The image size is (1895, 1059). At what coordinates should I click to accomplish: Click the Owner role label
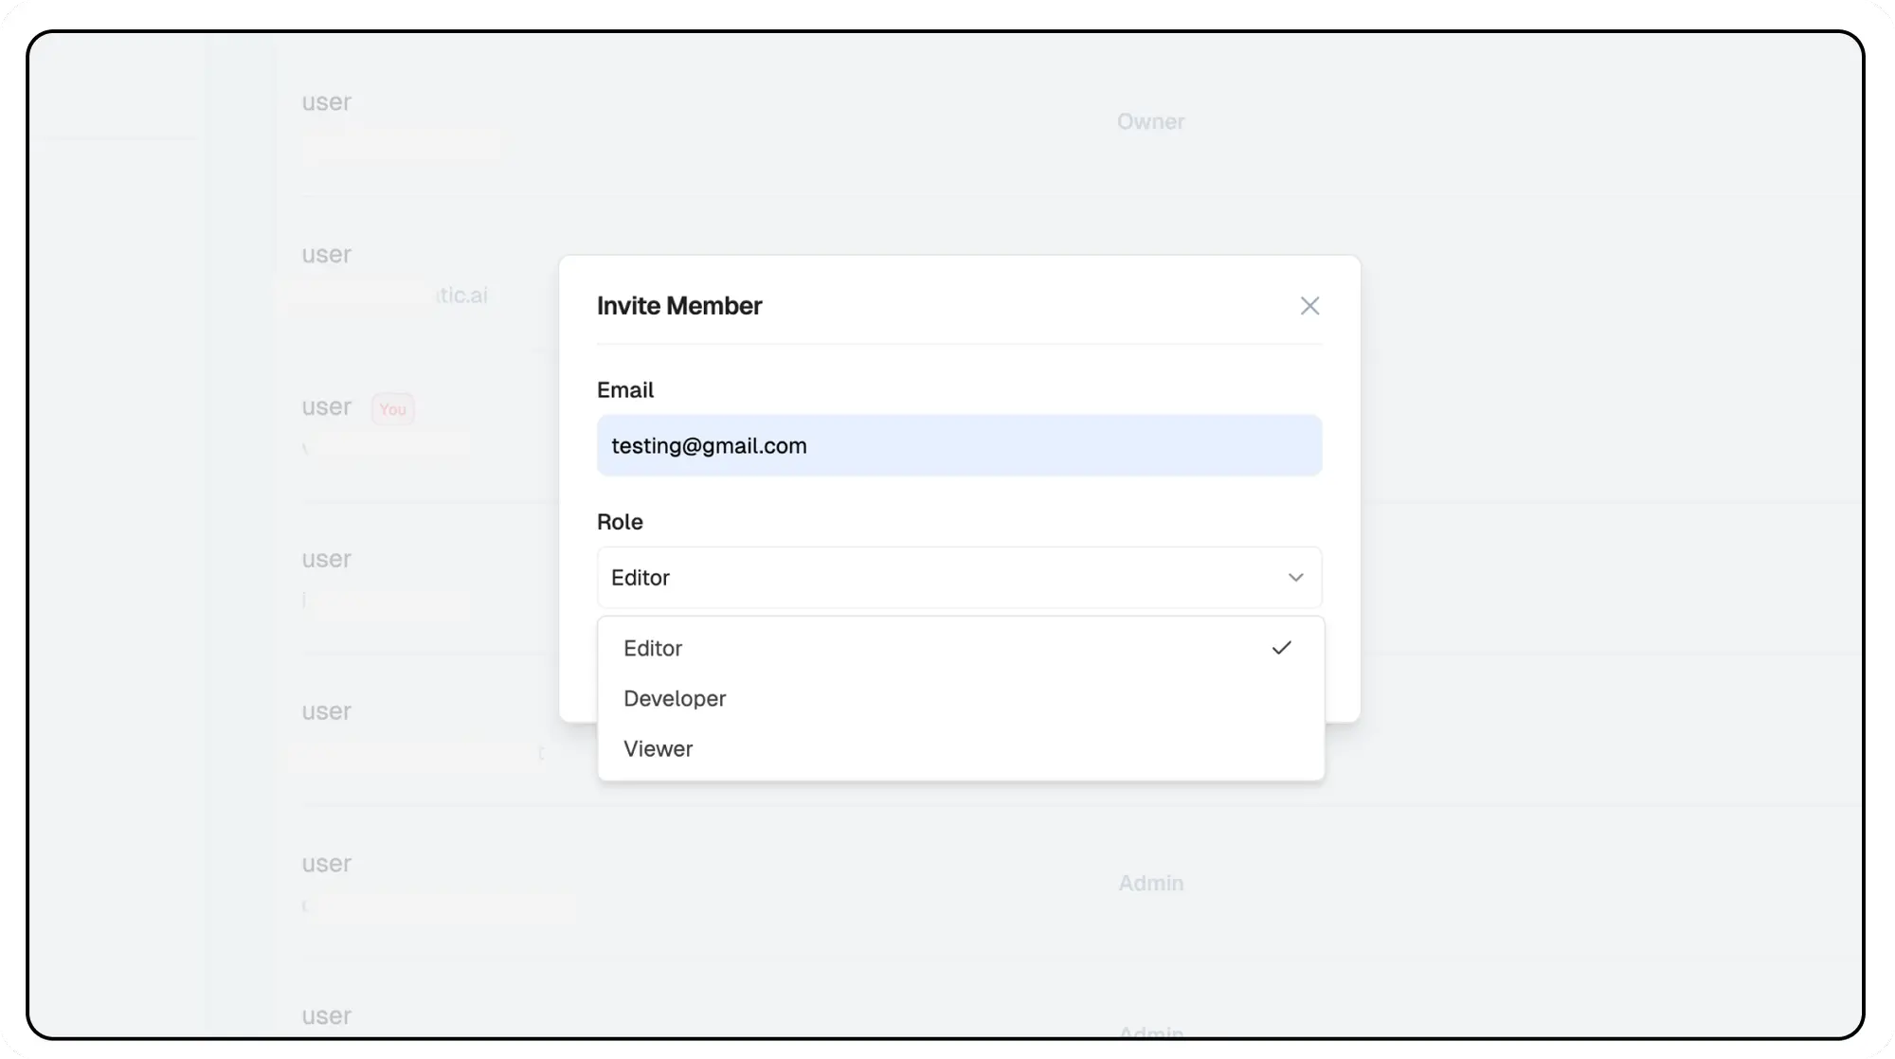click(1150, 122)
